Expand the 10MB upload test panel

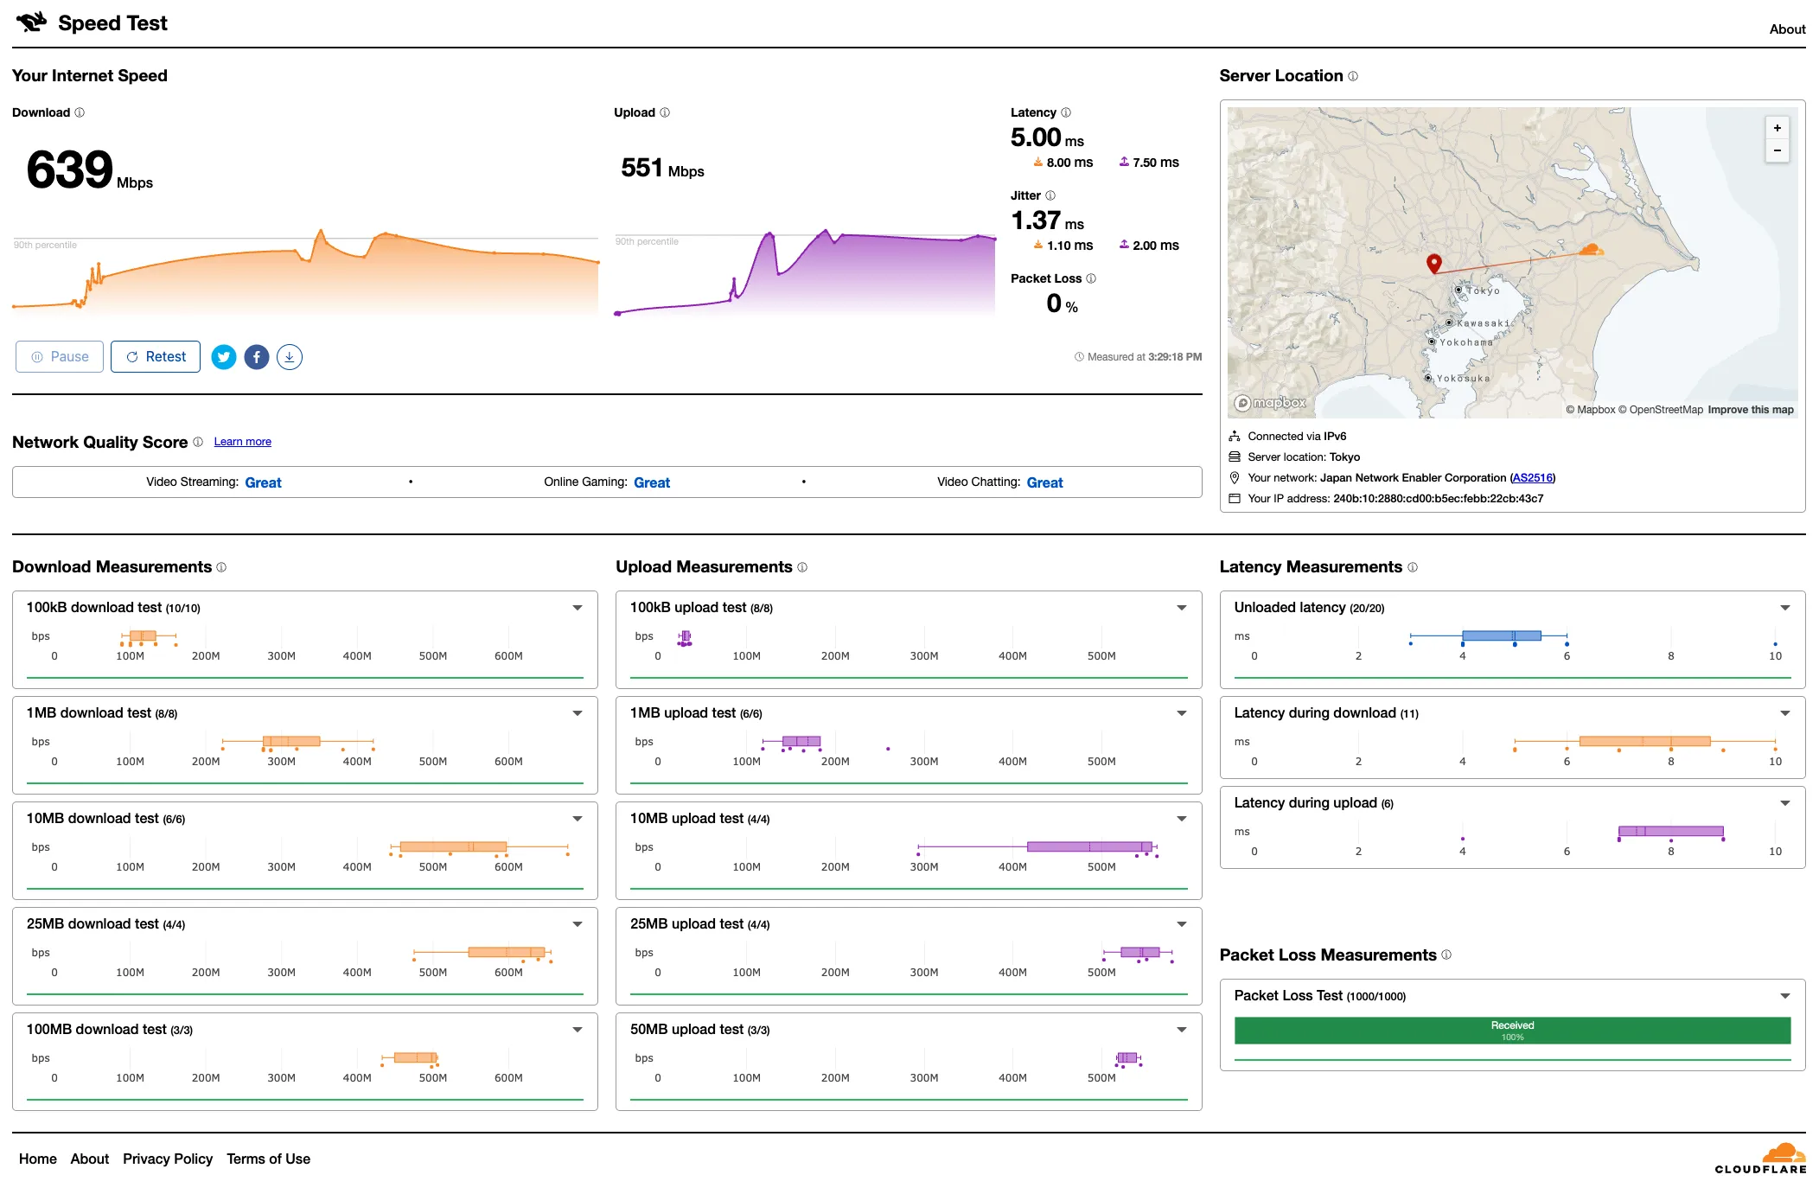click(1181, 819)
